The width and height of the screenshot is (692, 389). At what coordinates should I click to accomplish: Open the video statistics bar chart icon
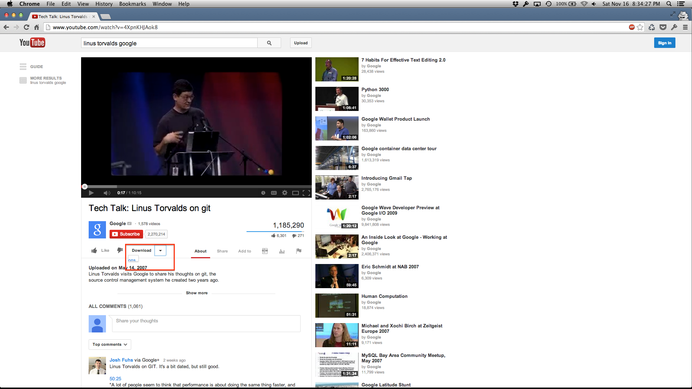tap(282, 251)
